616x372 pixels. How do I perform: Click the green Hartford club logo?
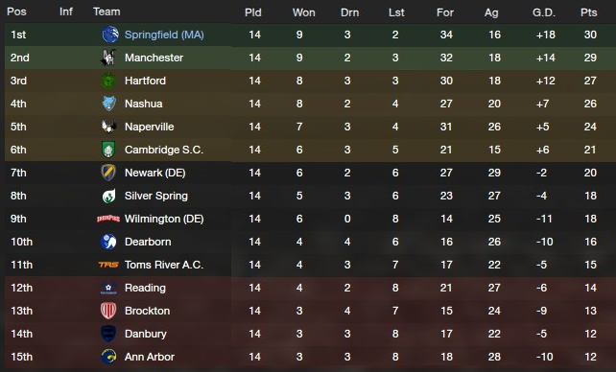click(x=108, y=81)
